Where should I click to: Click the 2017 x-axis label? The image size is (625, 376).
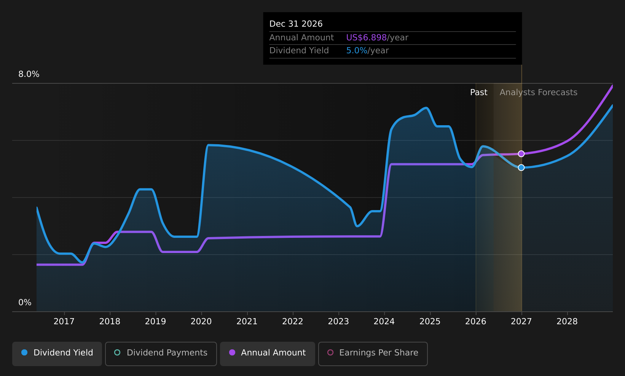coord(64,322)
